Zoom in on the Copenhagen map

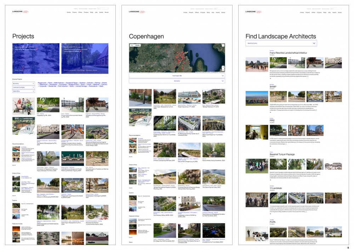(x=223, y=66)
